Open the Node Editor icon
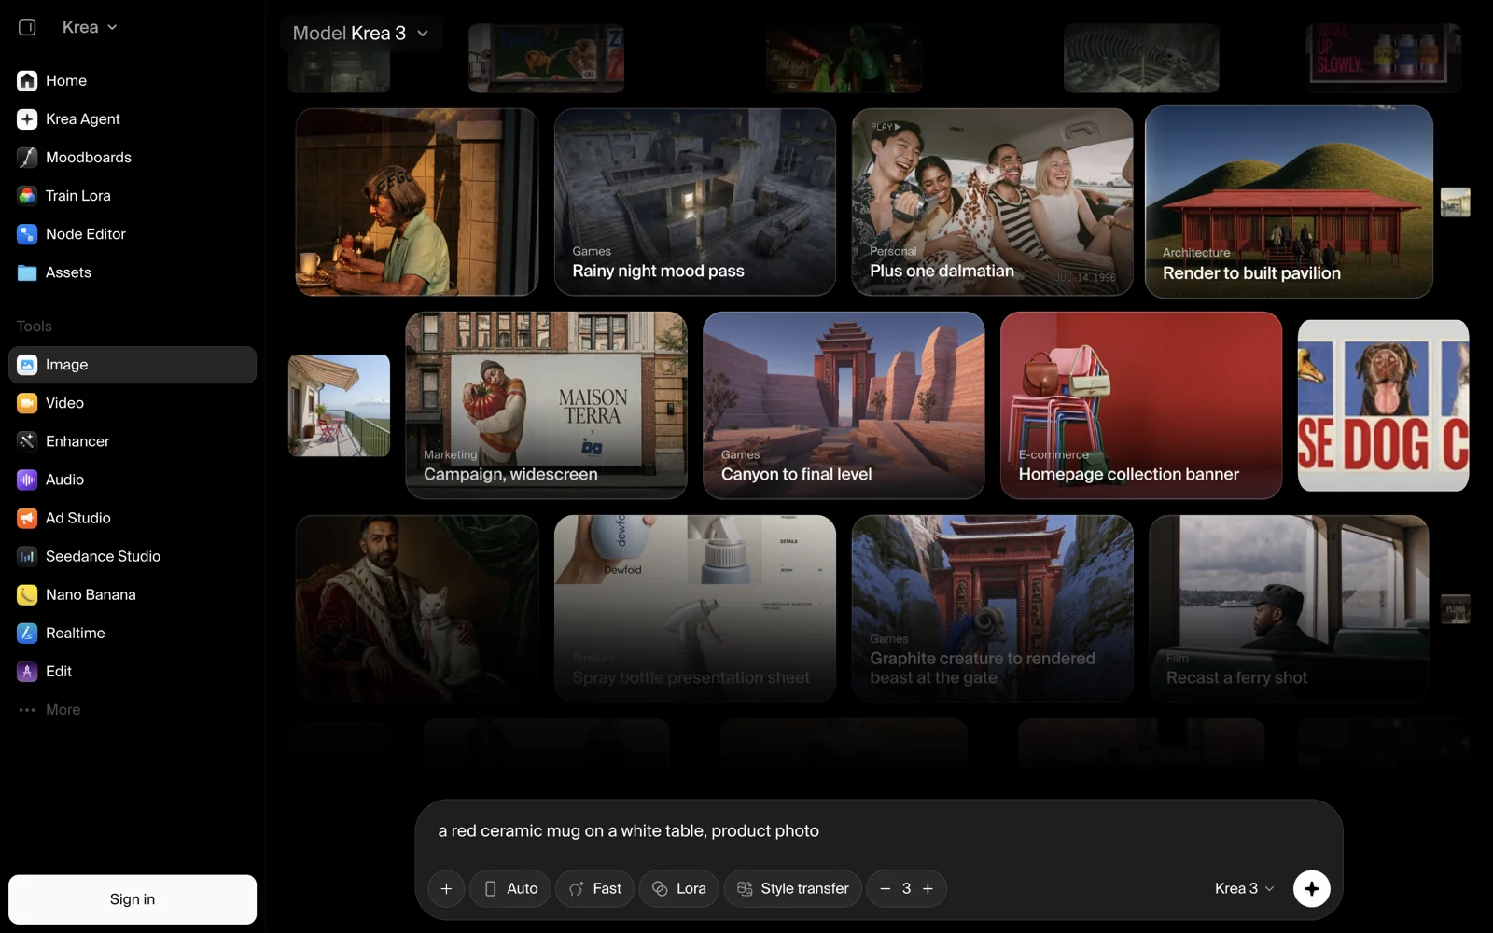Viewport: 1493px width, 933px height. [27, 234]
